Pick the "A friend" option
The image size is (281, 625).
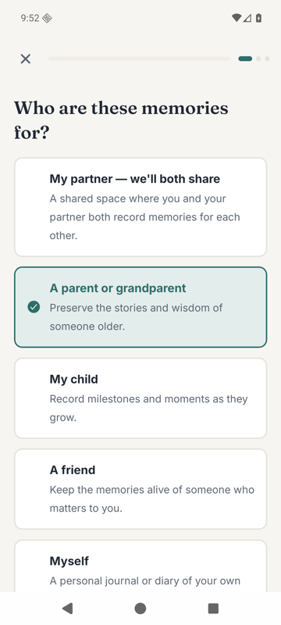(x=140, y=489)
